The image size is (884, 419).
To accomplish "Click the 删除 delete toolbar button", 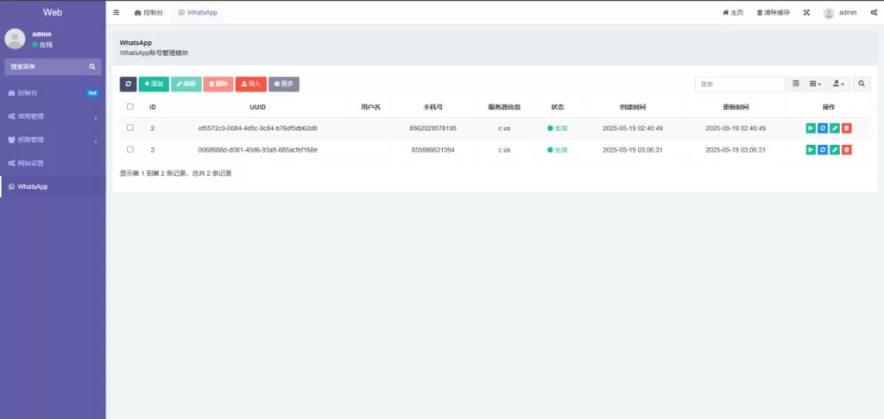I will (218, 84).
